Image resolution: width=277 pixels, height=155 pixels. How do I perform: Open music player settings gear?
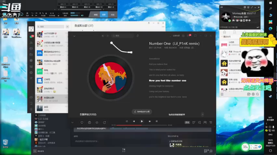click(183, 36)
